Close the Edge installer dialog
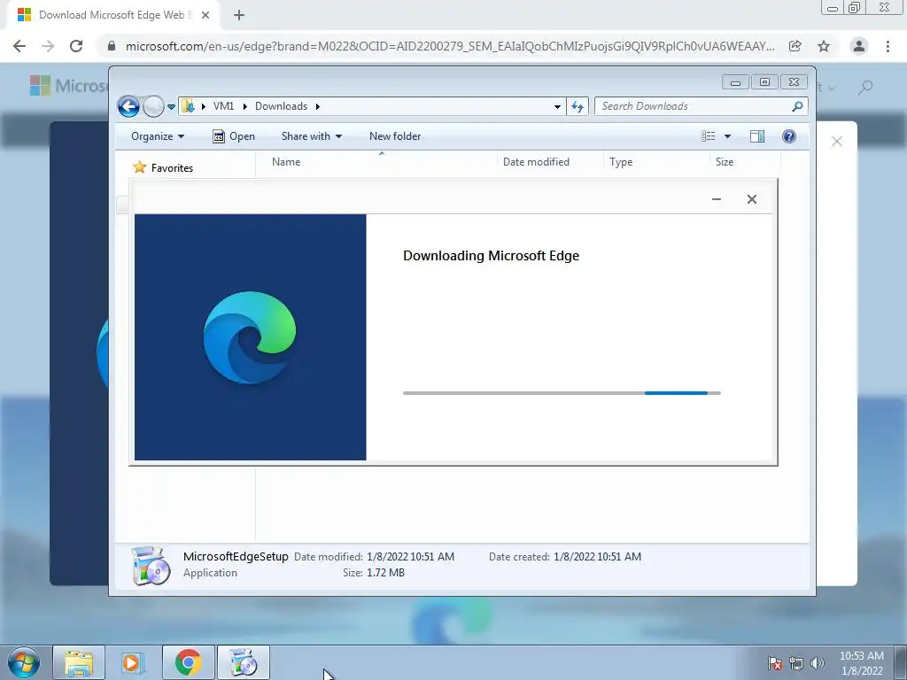 (752, 199)
